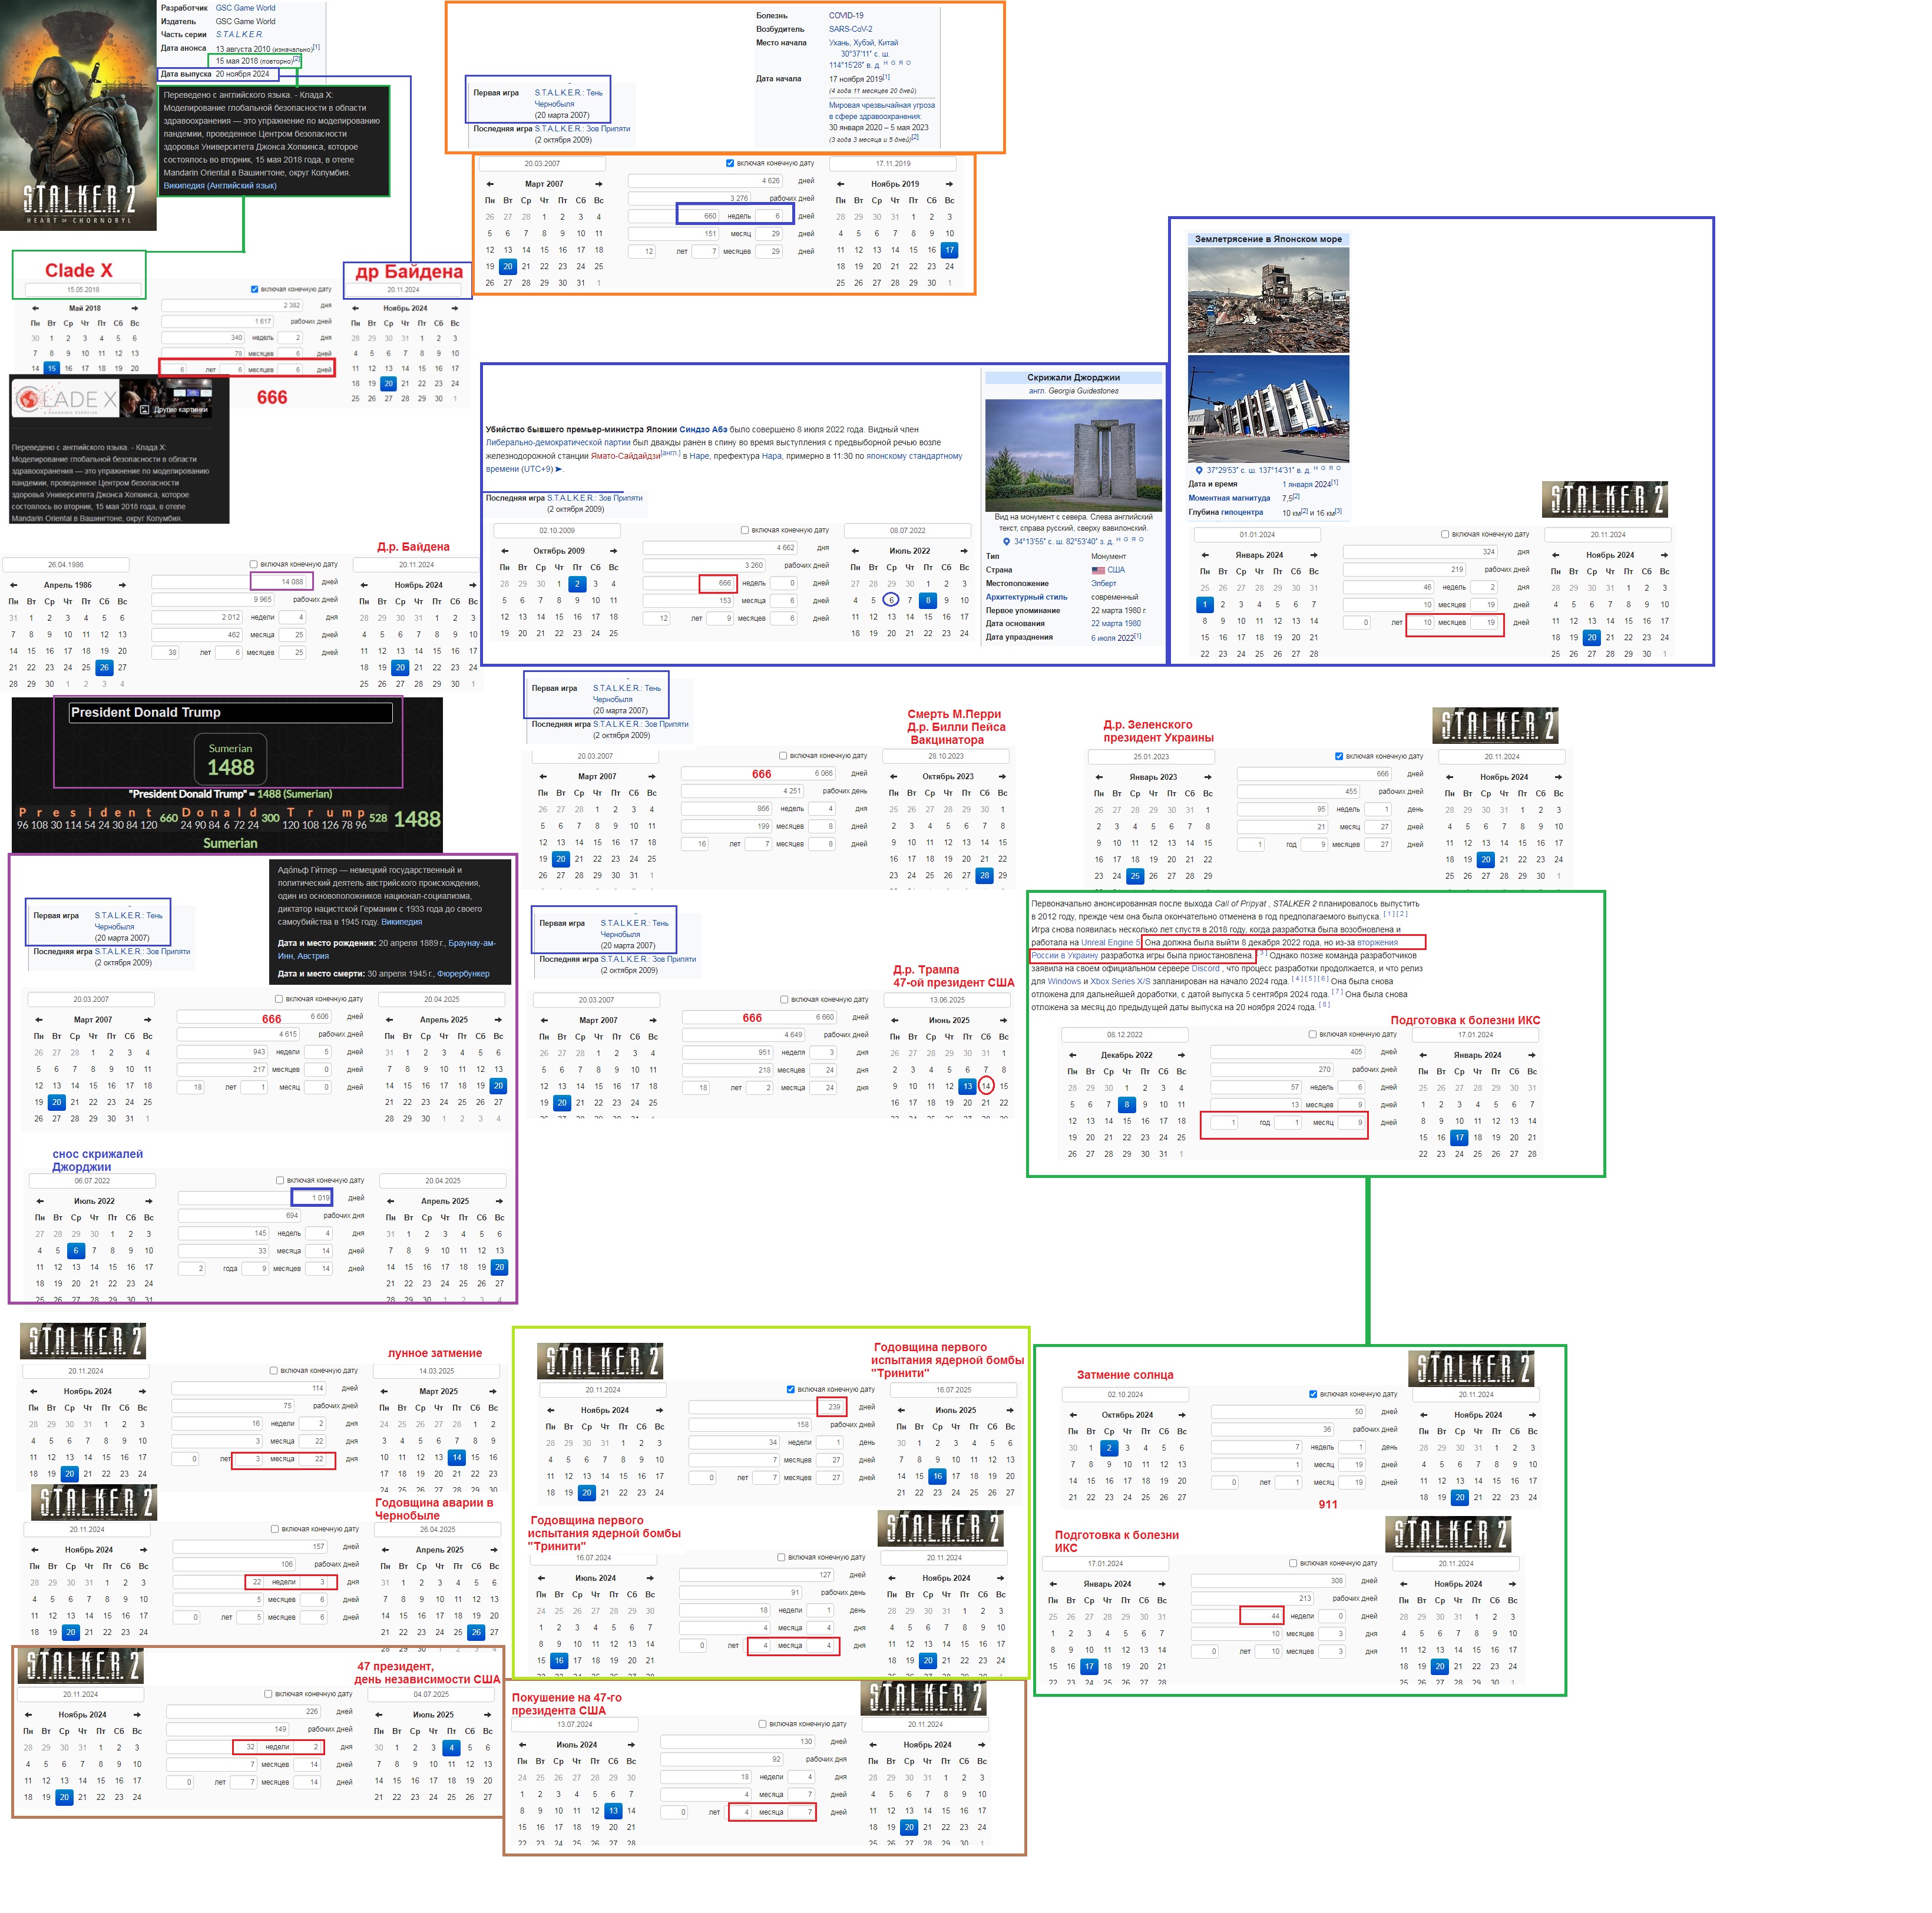Image resolution: width=1932 pixels, height=1913 pixels.
Task: Click the 08.12.2022 date field
Action: tap(1125, 1034)
